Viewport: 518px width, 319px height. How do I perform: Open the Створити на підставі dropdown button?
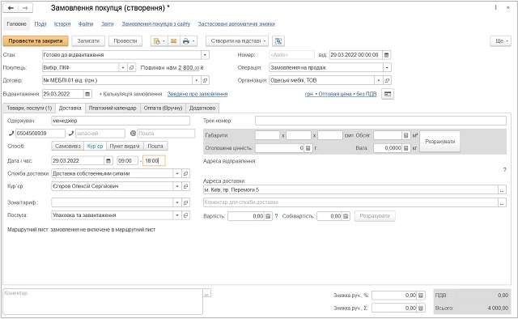(237, 41)
